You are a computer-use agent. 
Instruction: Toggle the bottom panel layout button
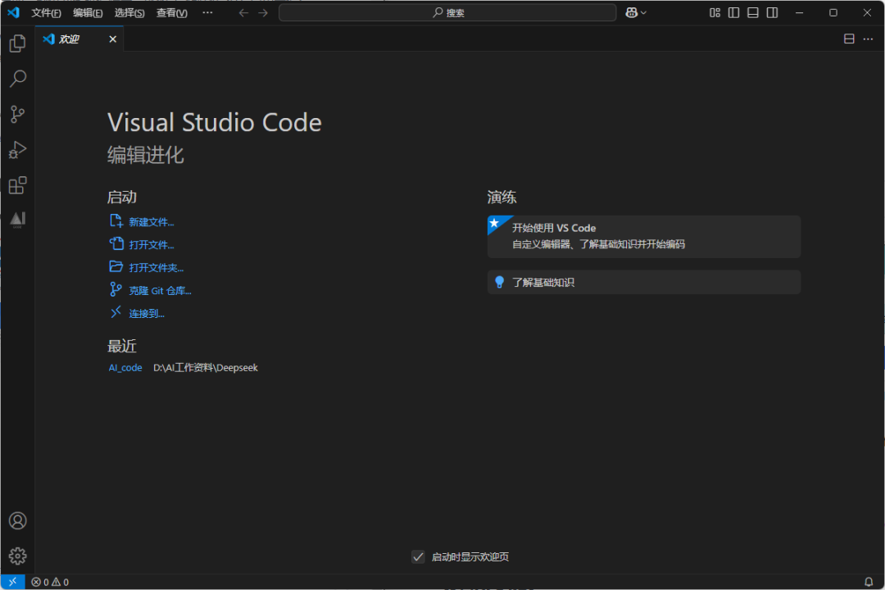pyautogui.click(x=752, y=12)
